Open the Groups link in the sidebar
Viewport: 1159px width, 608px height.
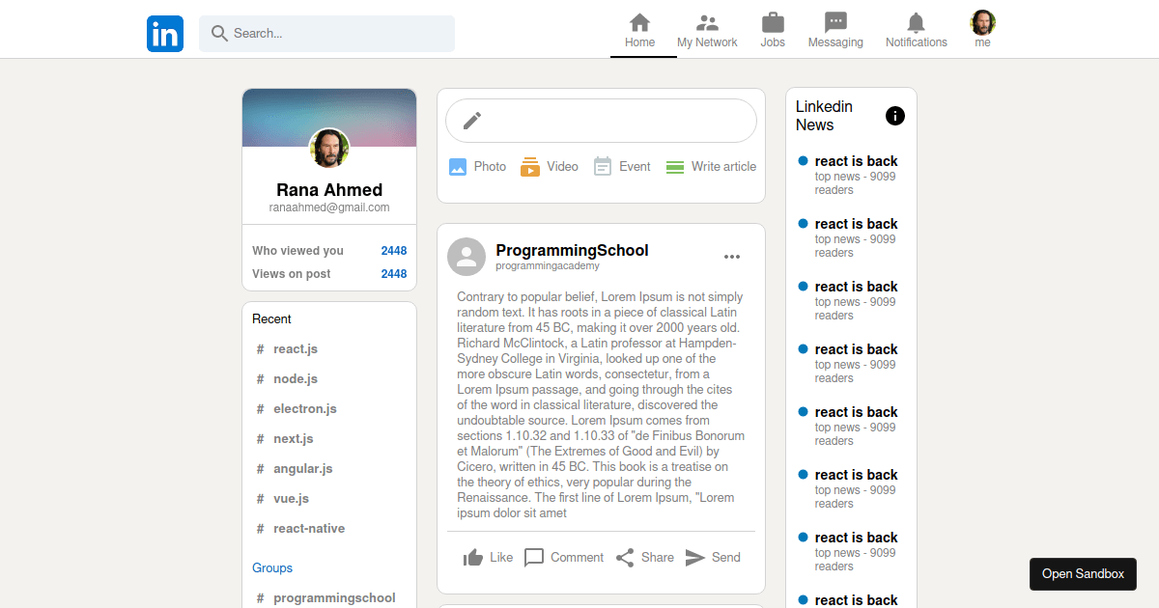271,567
